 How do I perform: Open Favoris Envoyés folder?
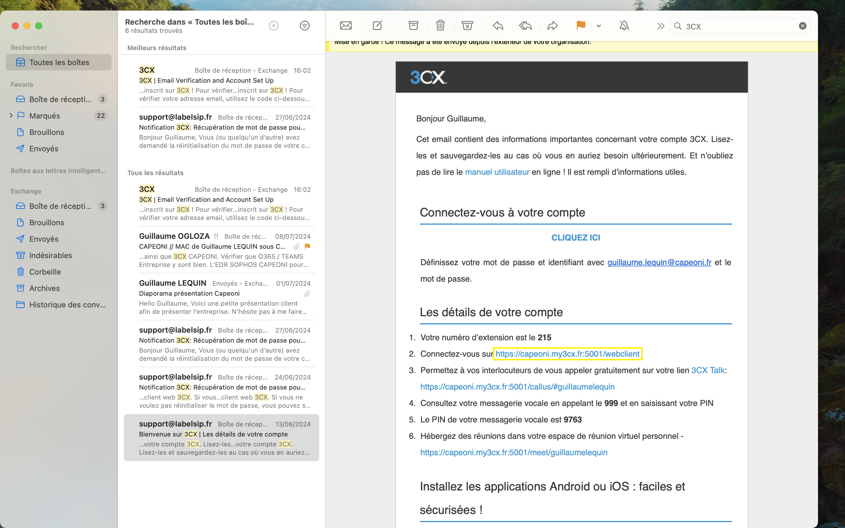coord(59,148)
